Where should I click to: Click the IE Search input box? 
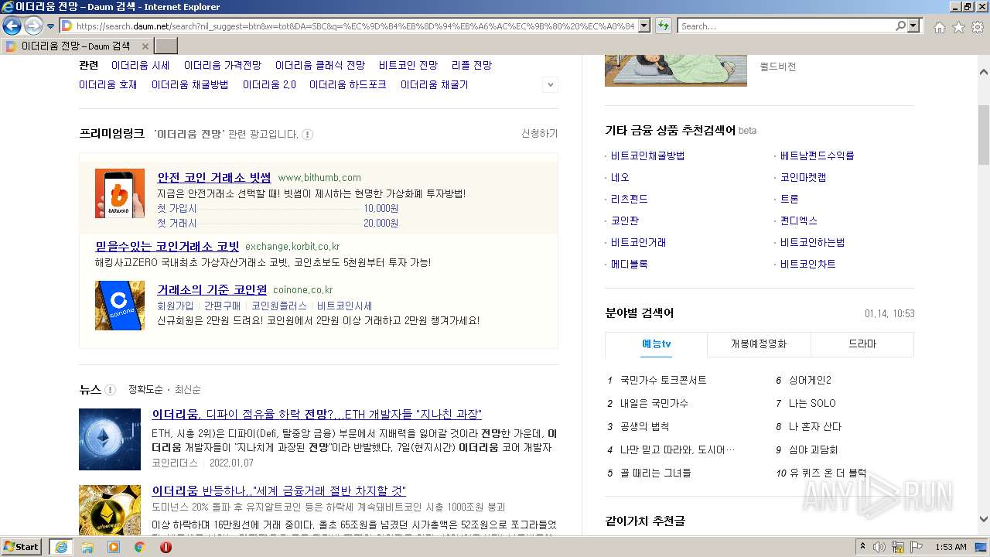786,26
